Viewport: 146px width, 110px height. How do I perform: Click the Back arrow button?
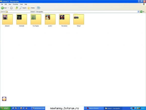click(x=4, y=8)
